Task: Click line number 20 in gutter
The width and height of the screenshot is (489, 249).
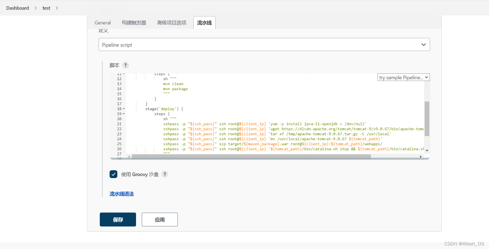Action: (x=119, y=119)
